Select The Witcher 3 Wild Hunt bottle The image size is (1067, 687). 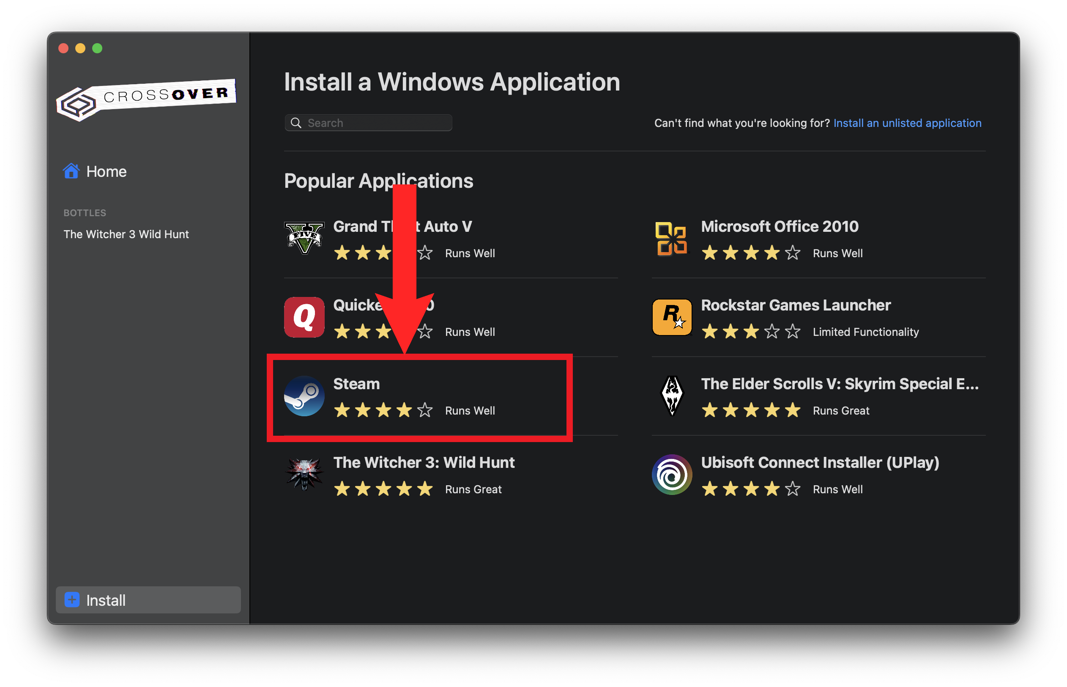pos(126,234)
